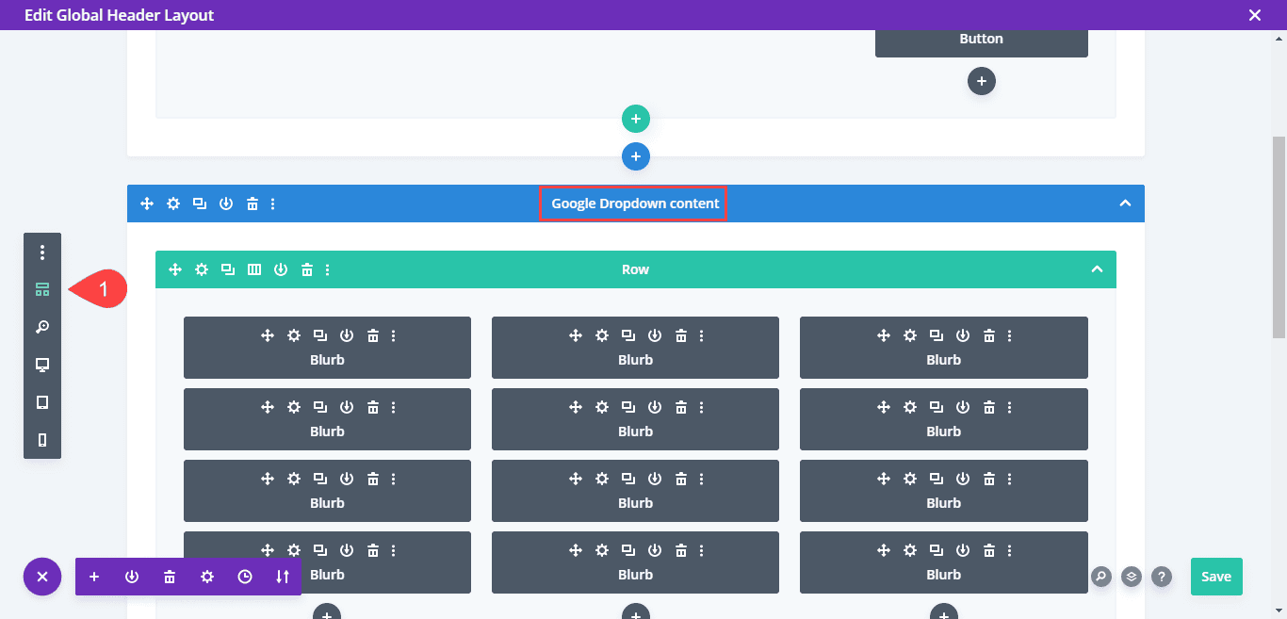
Task: Open the three-dot menu in the left view toolbar
Action: [x=42, y=252]
